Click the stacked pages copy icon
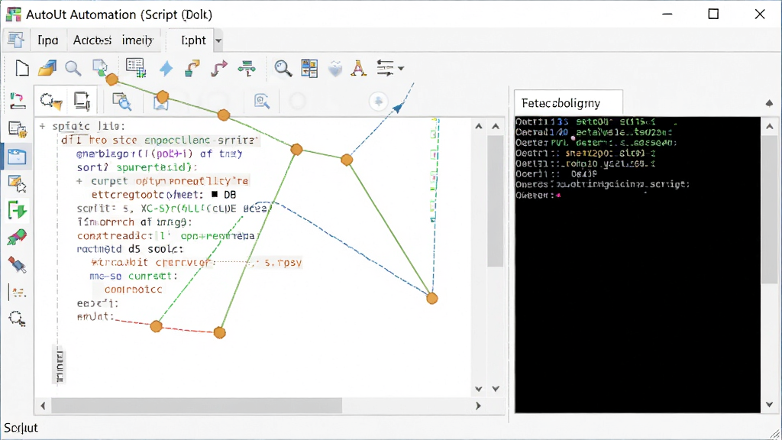Image resolution: width=782 pixels, height=440 pixels. click(81, 101)
